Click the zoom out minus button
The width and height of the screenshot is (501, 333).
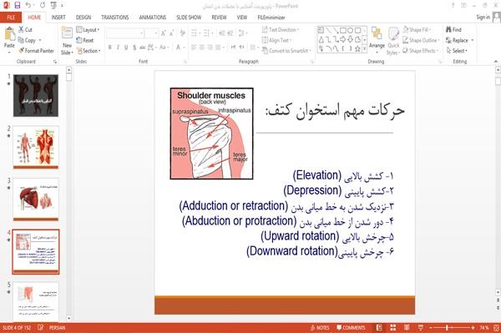point(430,327)
